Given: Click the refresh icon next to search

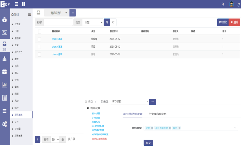Looking at the screenshot, I should [x=113, y=22].
